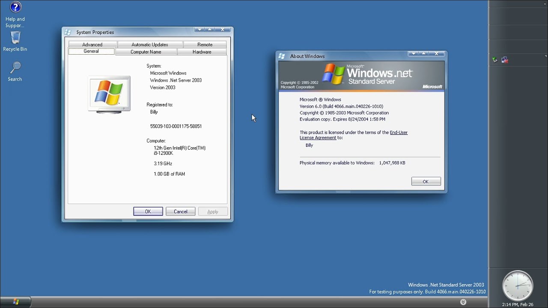The image size is (548, 308).
Task: Click the 'Version 2003' text
Action: (163, 88)
